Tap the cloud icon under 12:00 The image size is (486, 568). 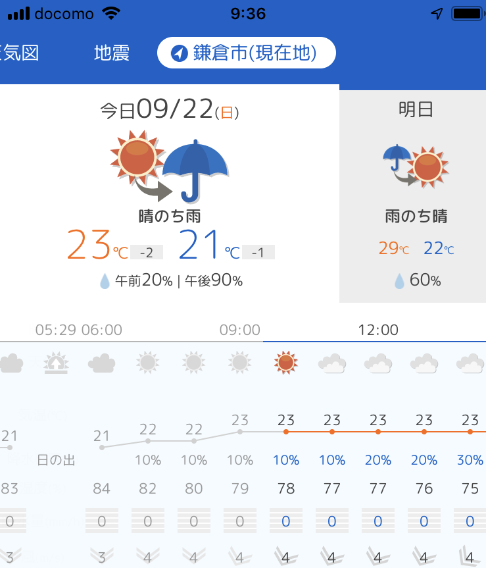[377, 363]
